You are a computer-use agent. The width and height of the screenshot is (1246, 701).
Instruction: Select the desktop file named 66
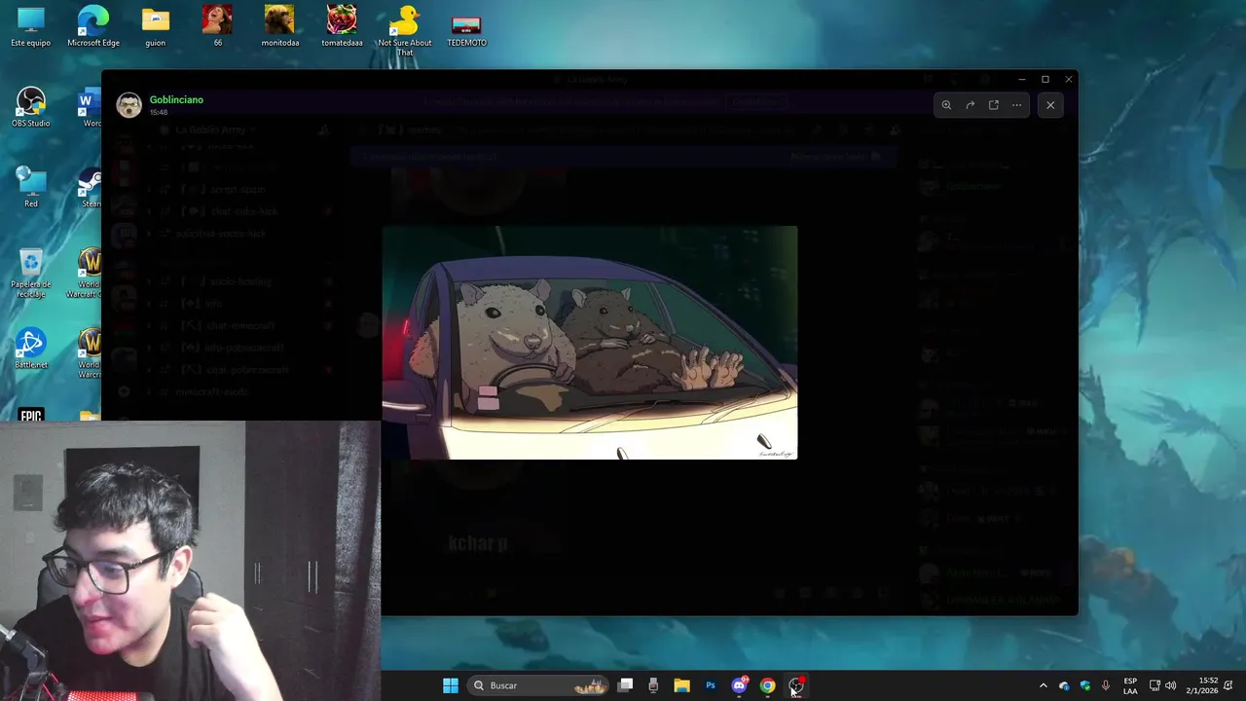[217, 26]
